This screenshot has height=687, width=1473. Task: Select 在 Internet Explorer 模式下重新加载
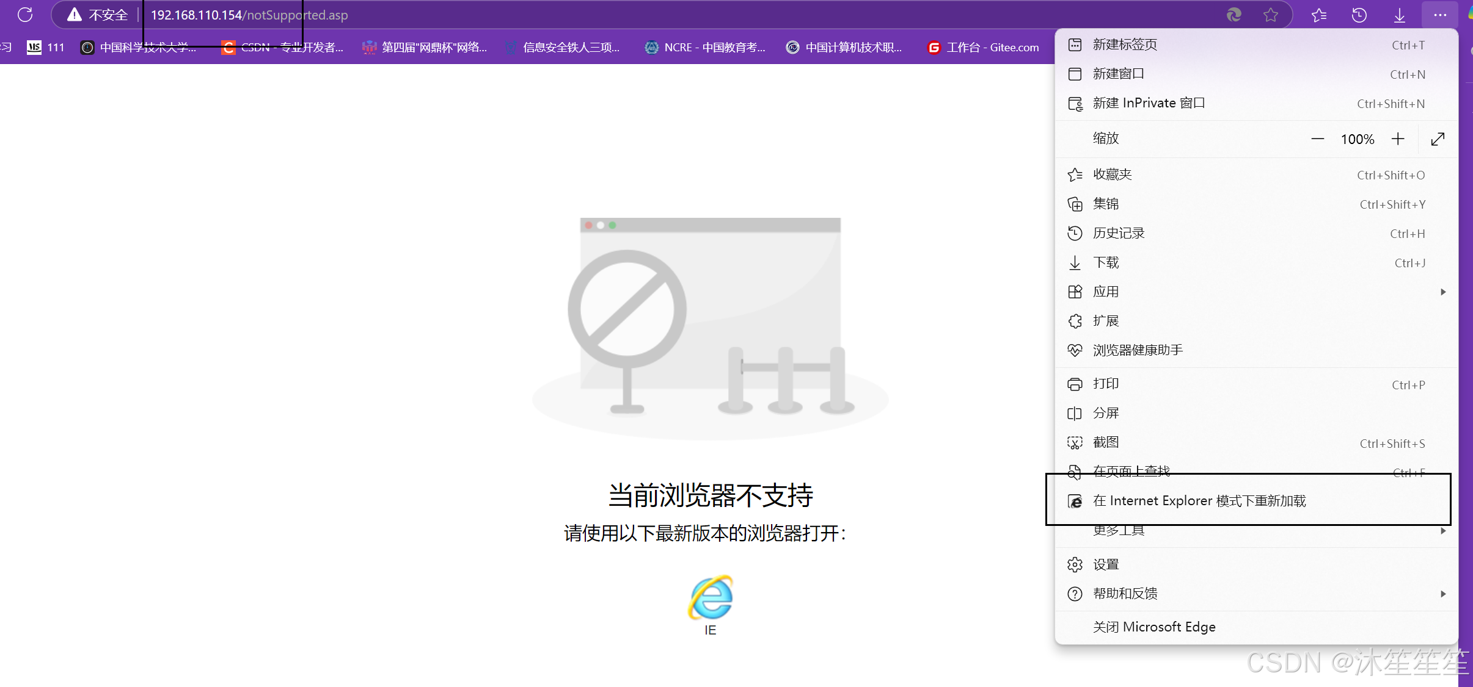point(1199,501)
